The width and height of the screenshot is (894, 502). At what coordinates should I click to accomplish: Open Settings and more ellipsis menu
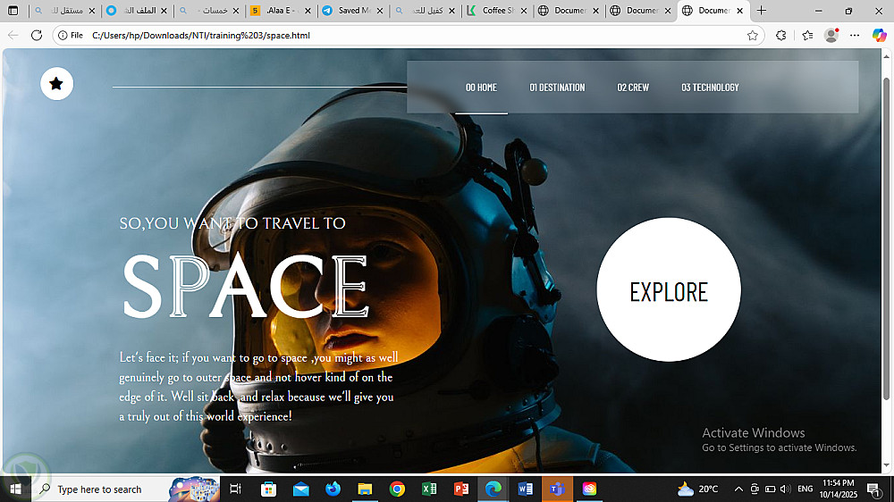coord(855,36)
